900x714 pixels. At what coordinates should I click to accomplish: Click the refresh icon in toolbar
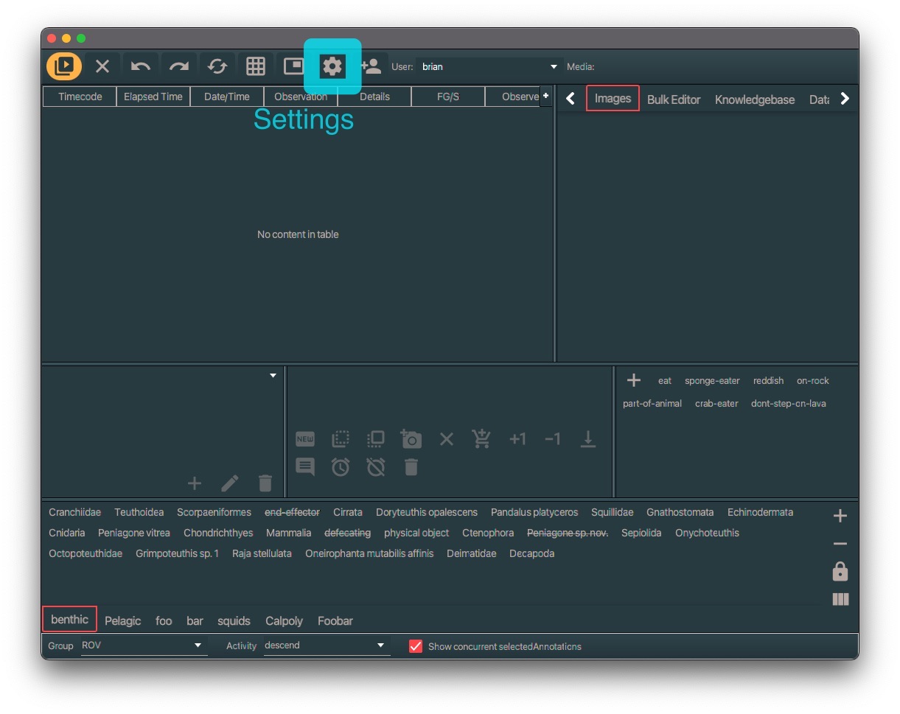point(217,66)
